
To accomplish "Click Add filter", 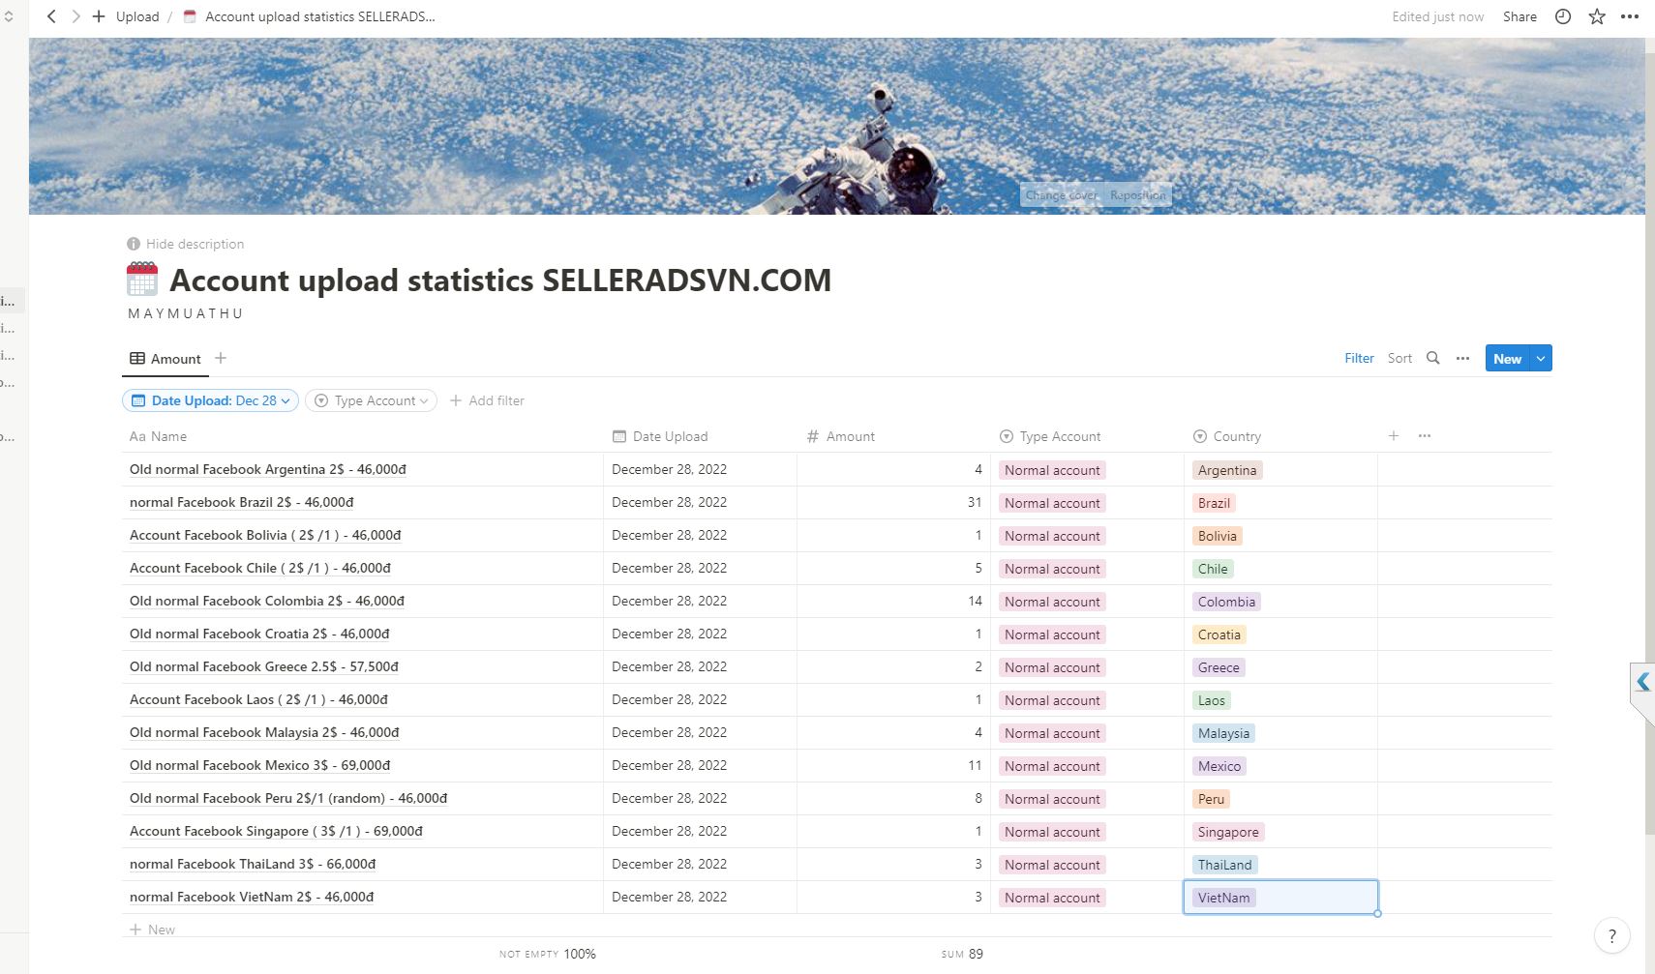I will click(487, 400).
